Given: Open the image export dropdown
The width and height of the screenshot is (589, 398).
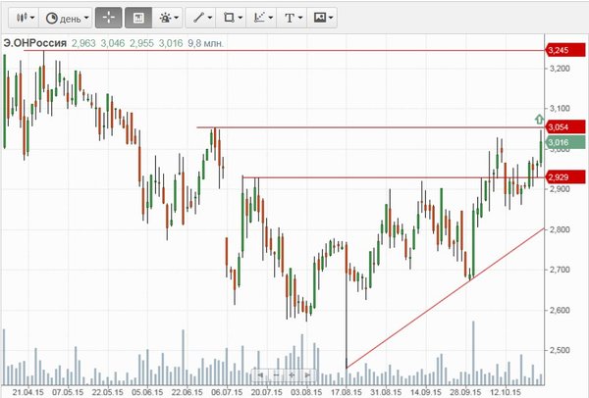Looking at the screenshot, I should (322, 18).
